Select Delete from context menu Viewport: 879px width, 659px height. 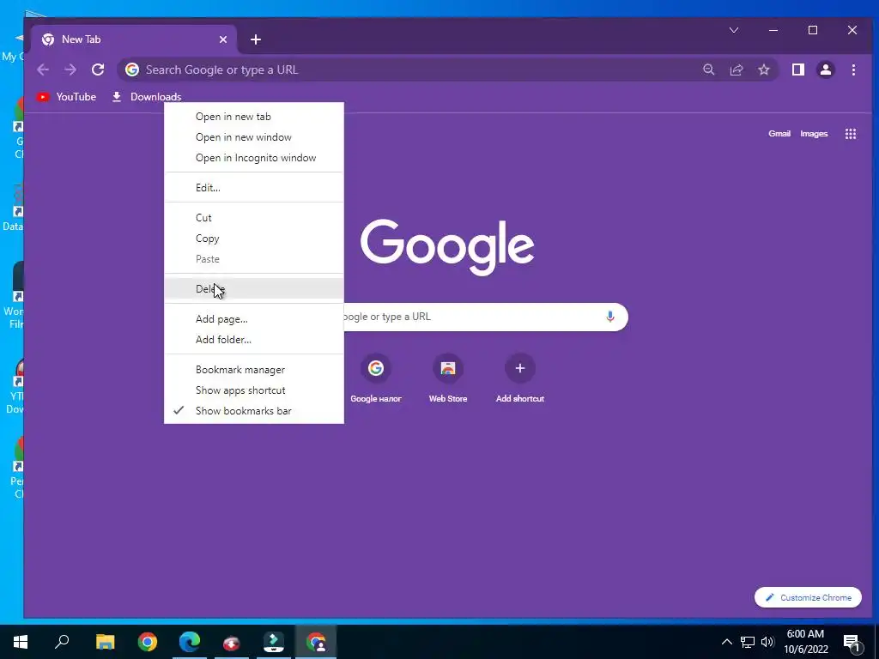coord(254,289)
